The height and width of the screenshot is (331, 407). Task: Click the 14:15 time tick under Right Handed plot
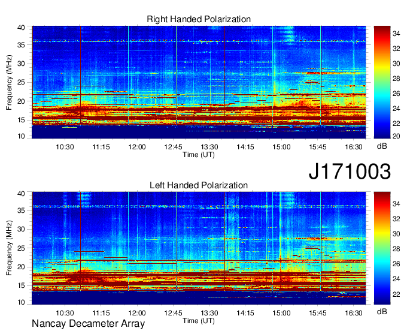(x=245, y=147)
